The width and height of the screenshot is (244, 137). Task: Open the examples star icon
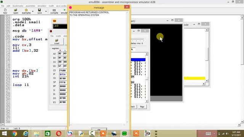click(x=26, y=11)
